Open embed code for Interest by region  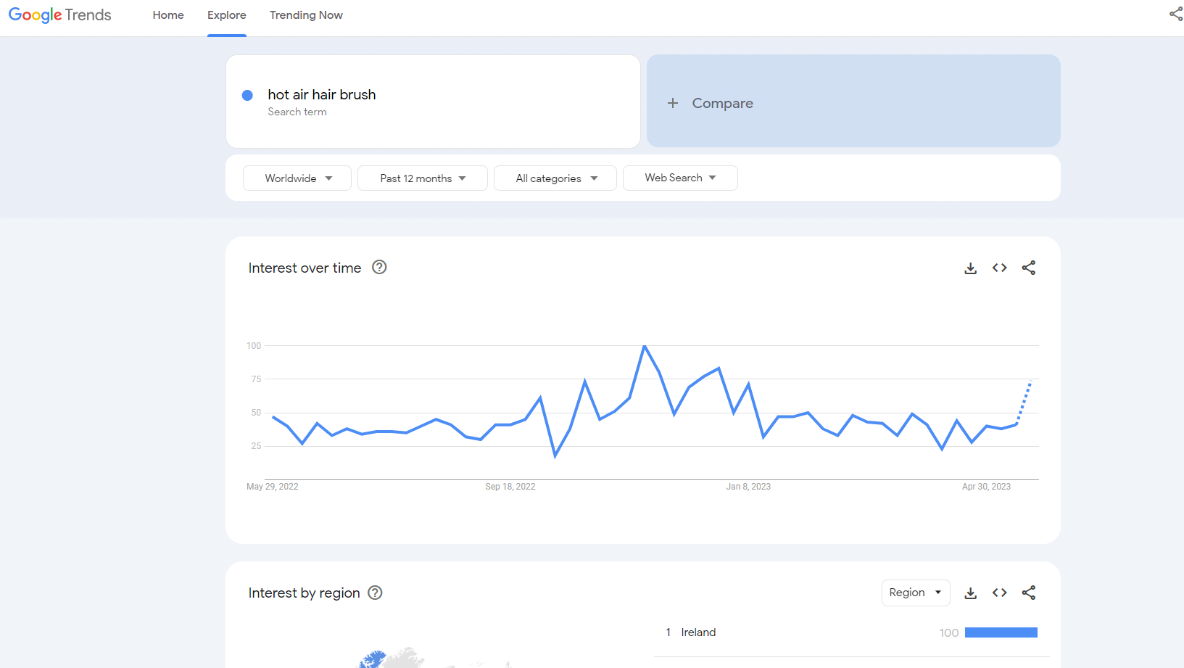[1000, 593]
